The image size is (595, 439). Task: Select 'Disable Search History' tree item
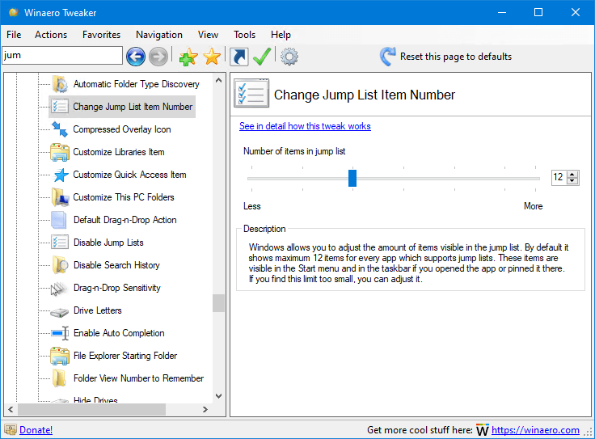[x=116, y=265]
